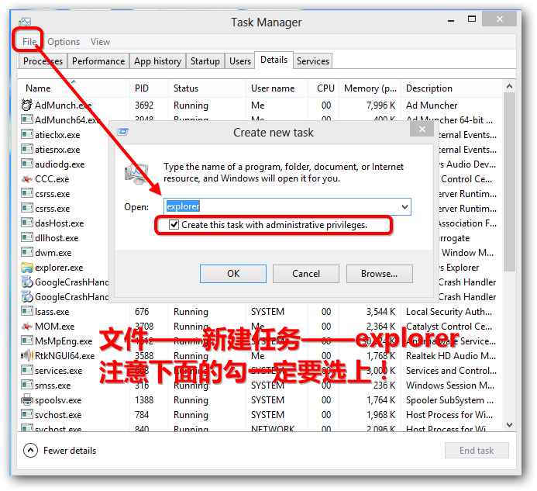Click the RtkNGUI64.exe speaker icon
This screenshot has width=537, height=491.
click(26, 355)
